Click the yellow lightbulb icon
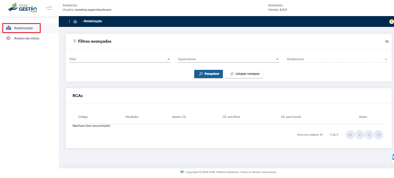Viewport: 394px width, 178px height. (x=391, y=22)
